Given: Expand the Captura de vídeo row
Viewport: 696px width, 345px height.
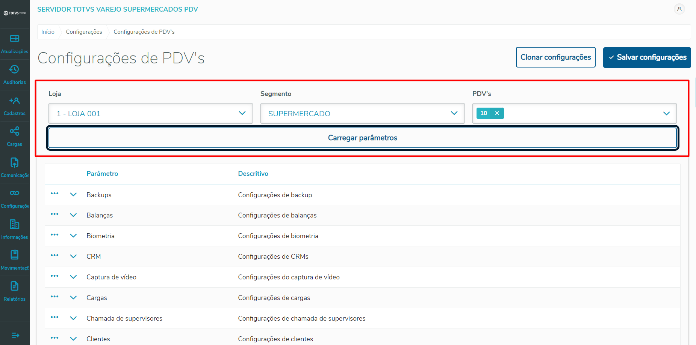Looking at the screenshot, I should click(x=73, y=277).
